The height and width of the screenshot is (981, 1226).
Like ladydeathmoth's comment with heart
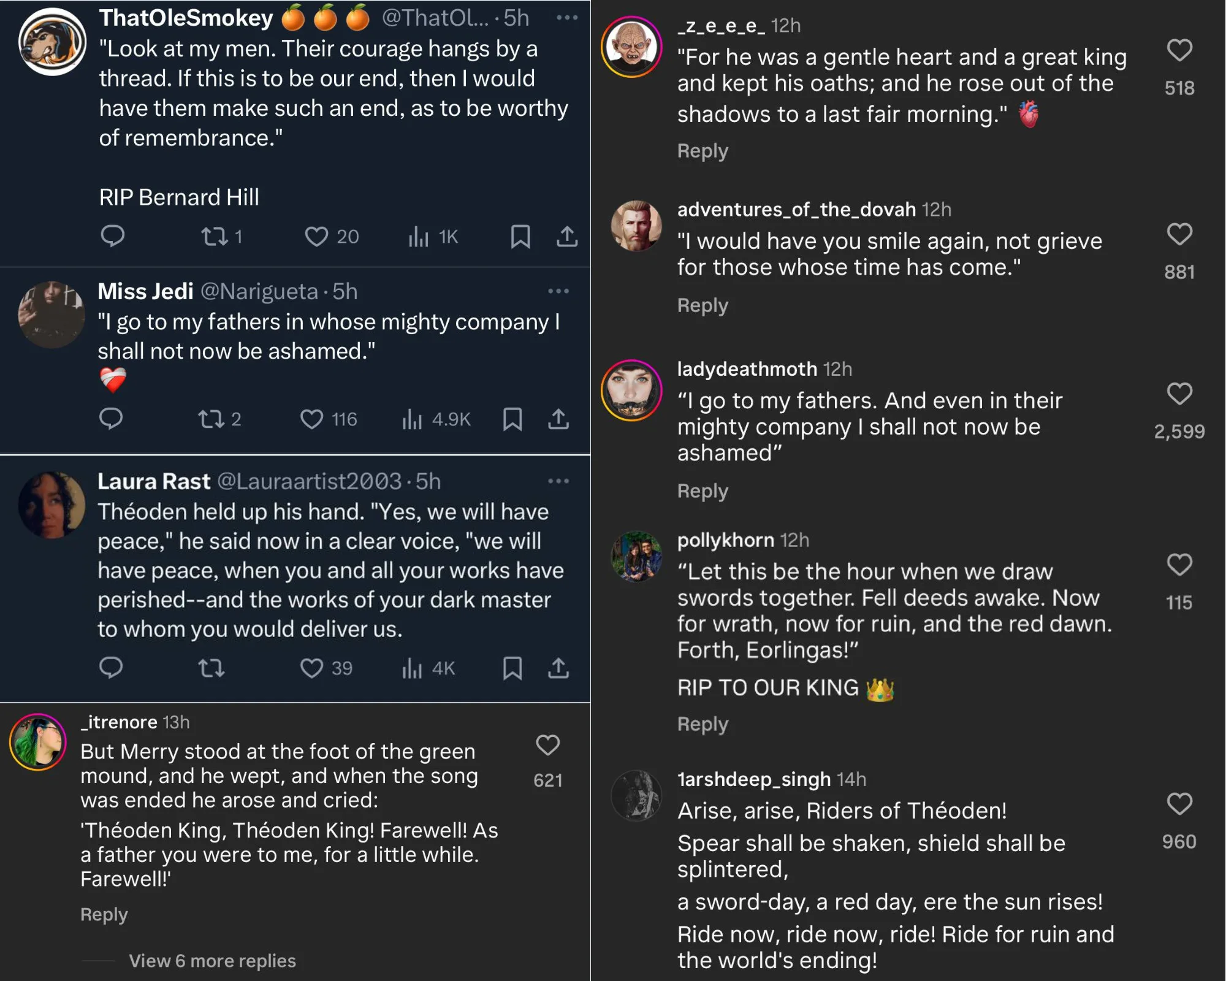tap(1179, 394)
